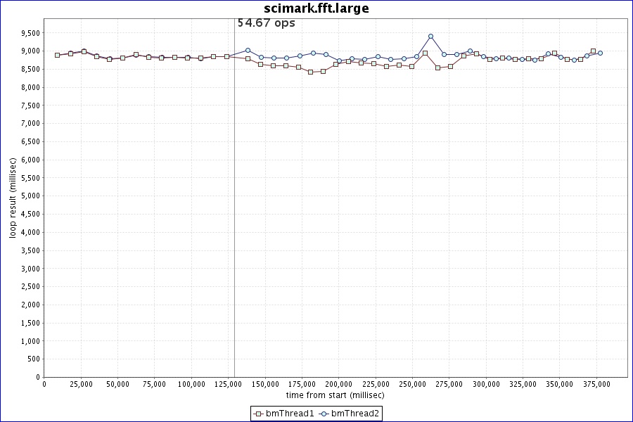This screenshot has height=422, width=633.
Task: Click the 200,000 x-axis tick label
Action: point(338,384)
